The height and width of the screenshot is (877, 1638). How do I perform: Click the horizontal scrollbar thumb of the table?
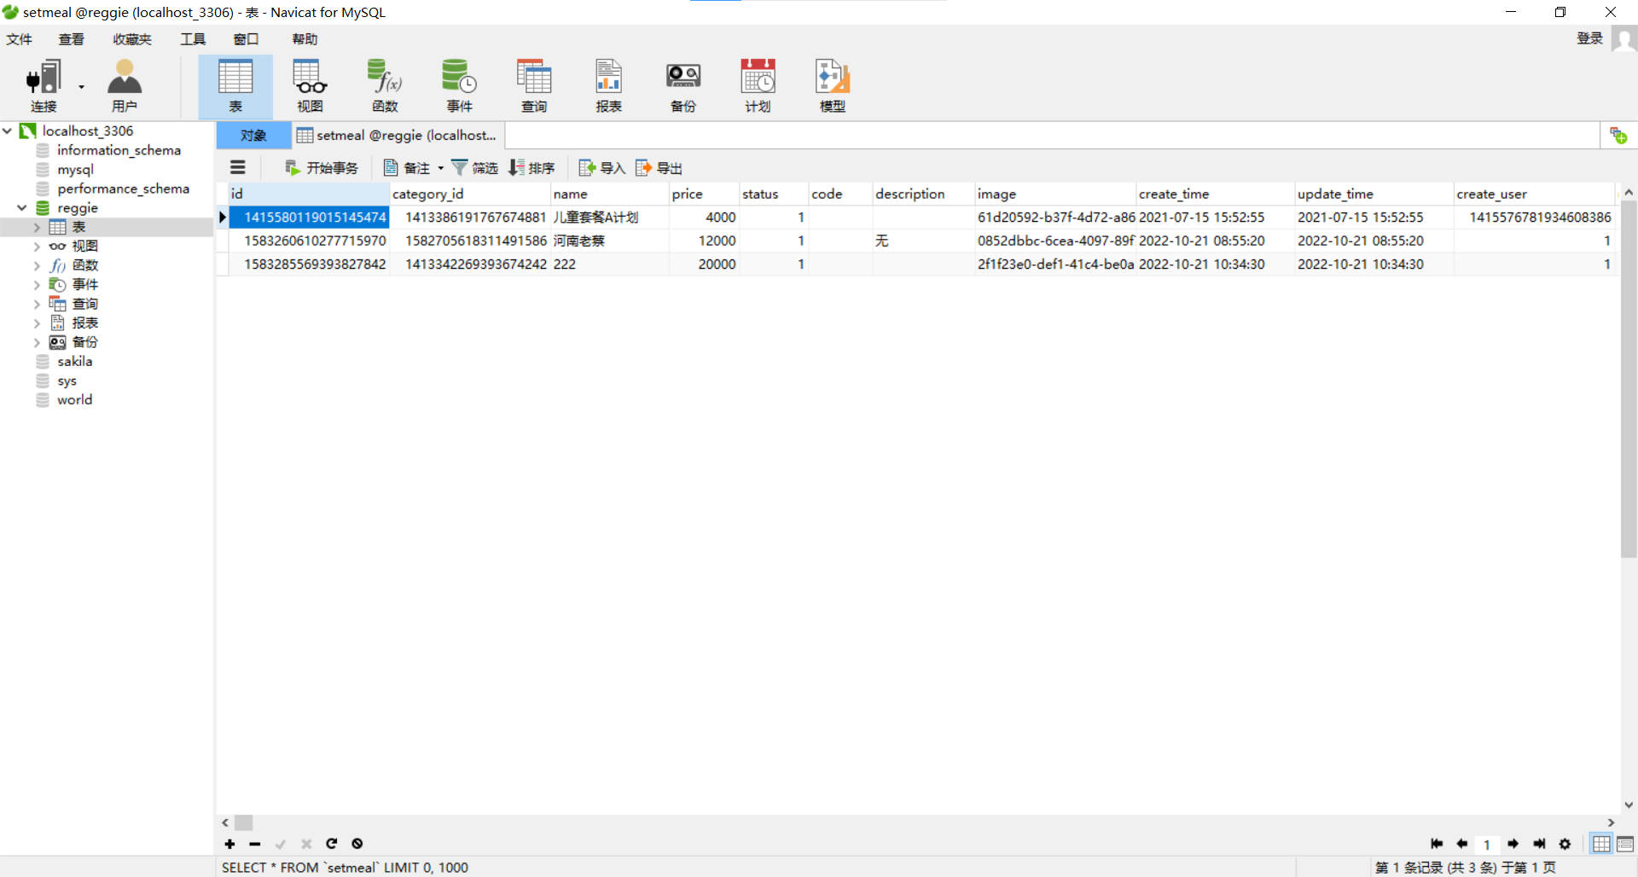click(x=244, y=822)
